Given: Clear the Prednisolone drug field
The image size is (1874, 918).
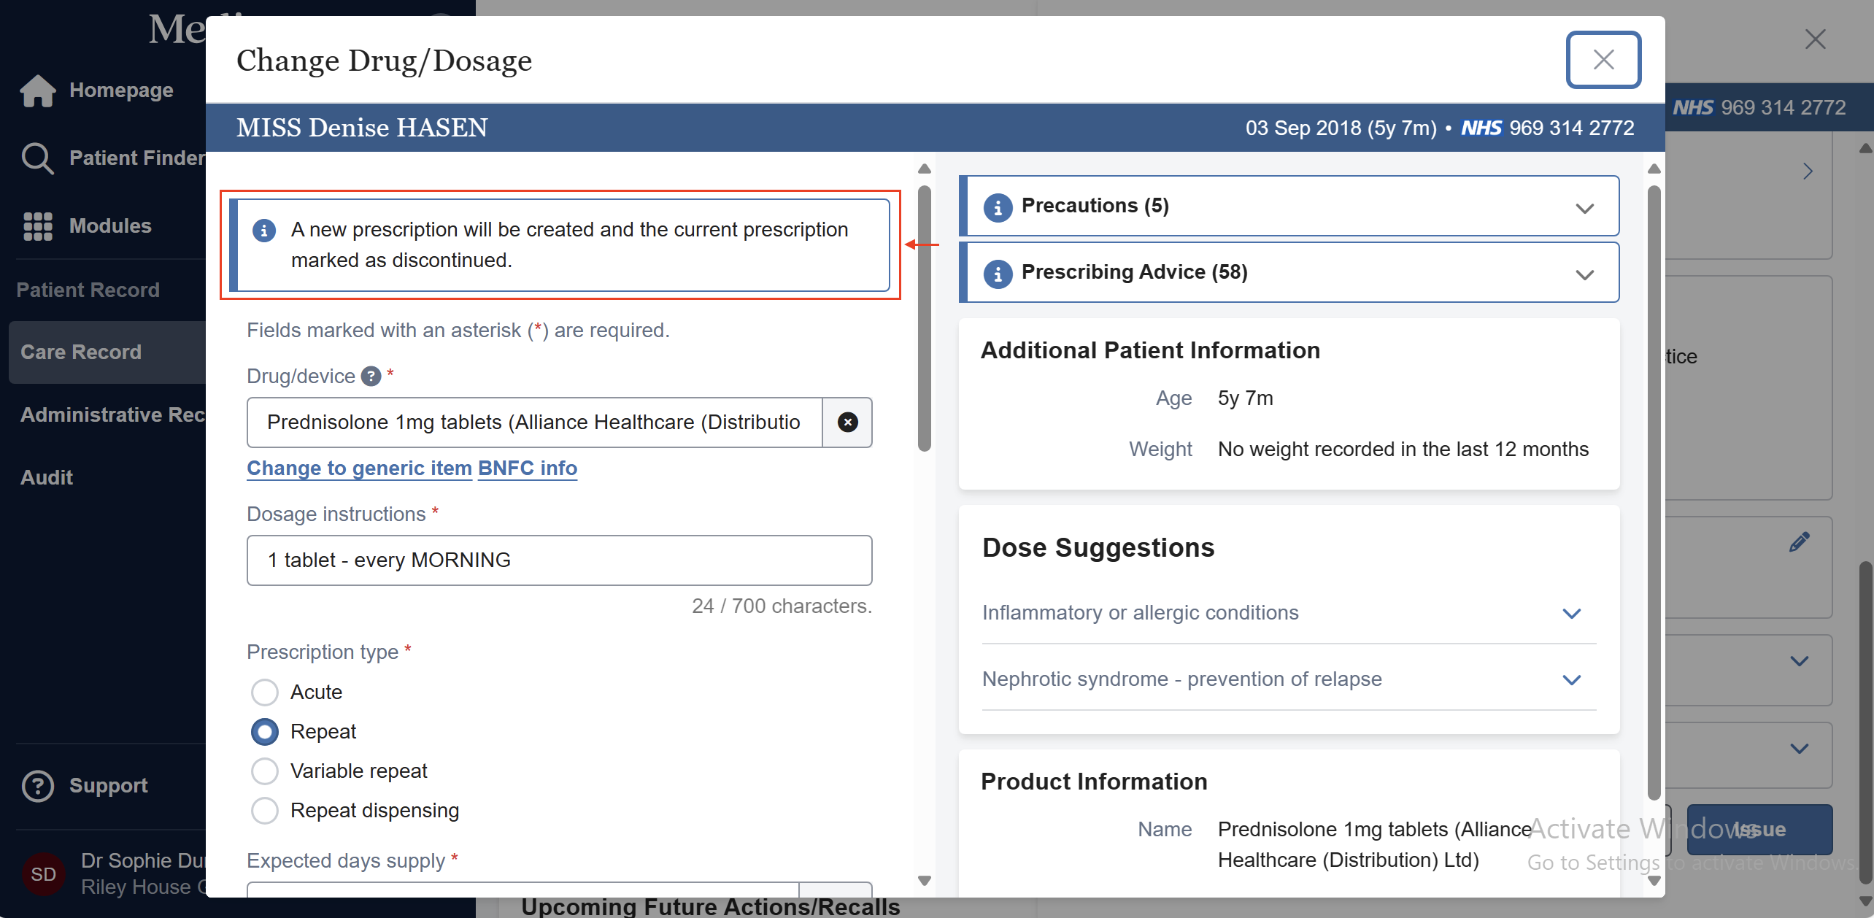Looking at the screenshot, I should (x=847, y=423).
